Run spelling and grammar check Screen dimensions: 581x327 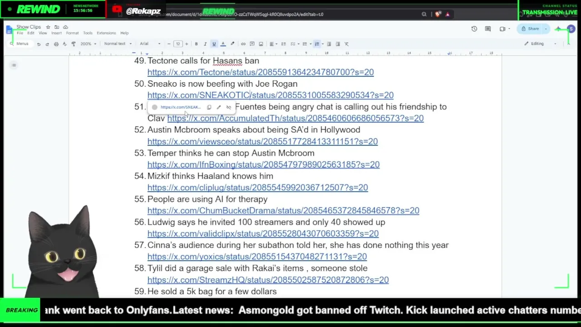coord(64,44)
